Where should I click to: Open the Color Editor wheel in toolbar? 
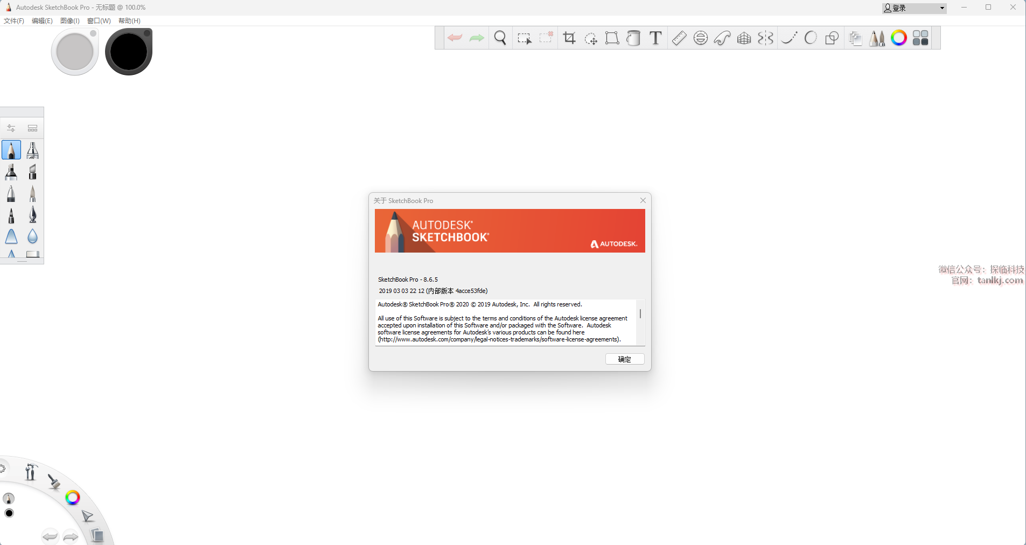[899, 38]
